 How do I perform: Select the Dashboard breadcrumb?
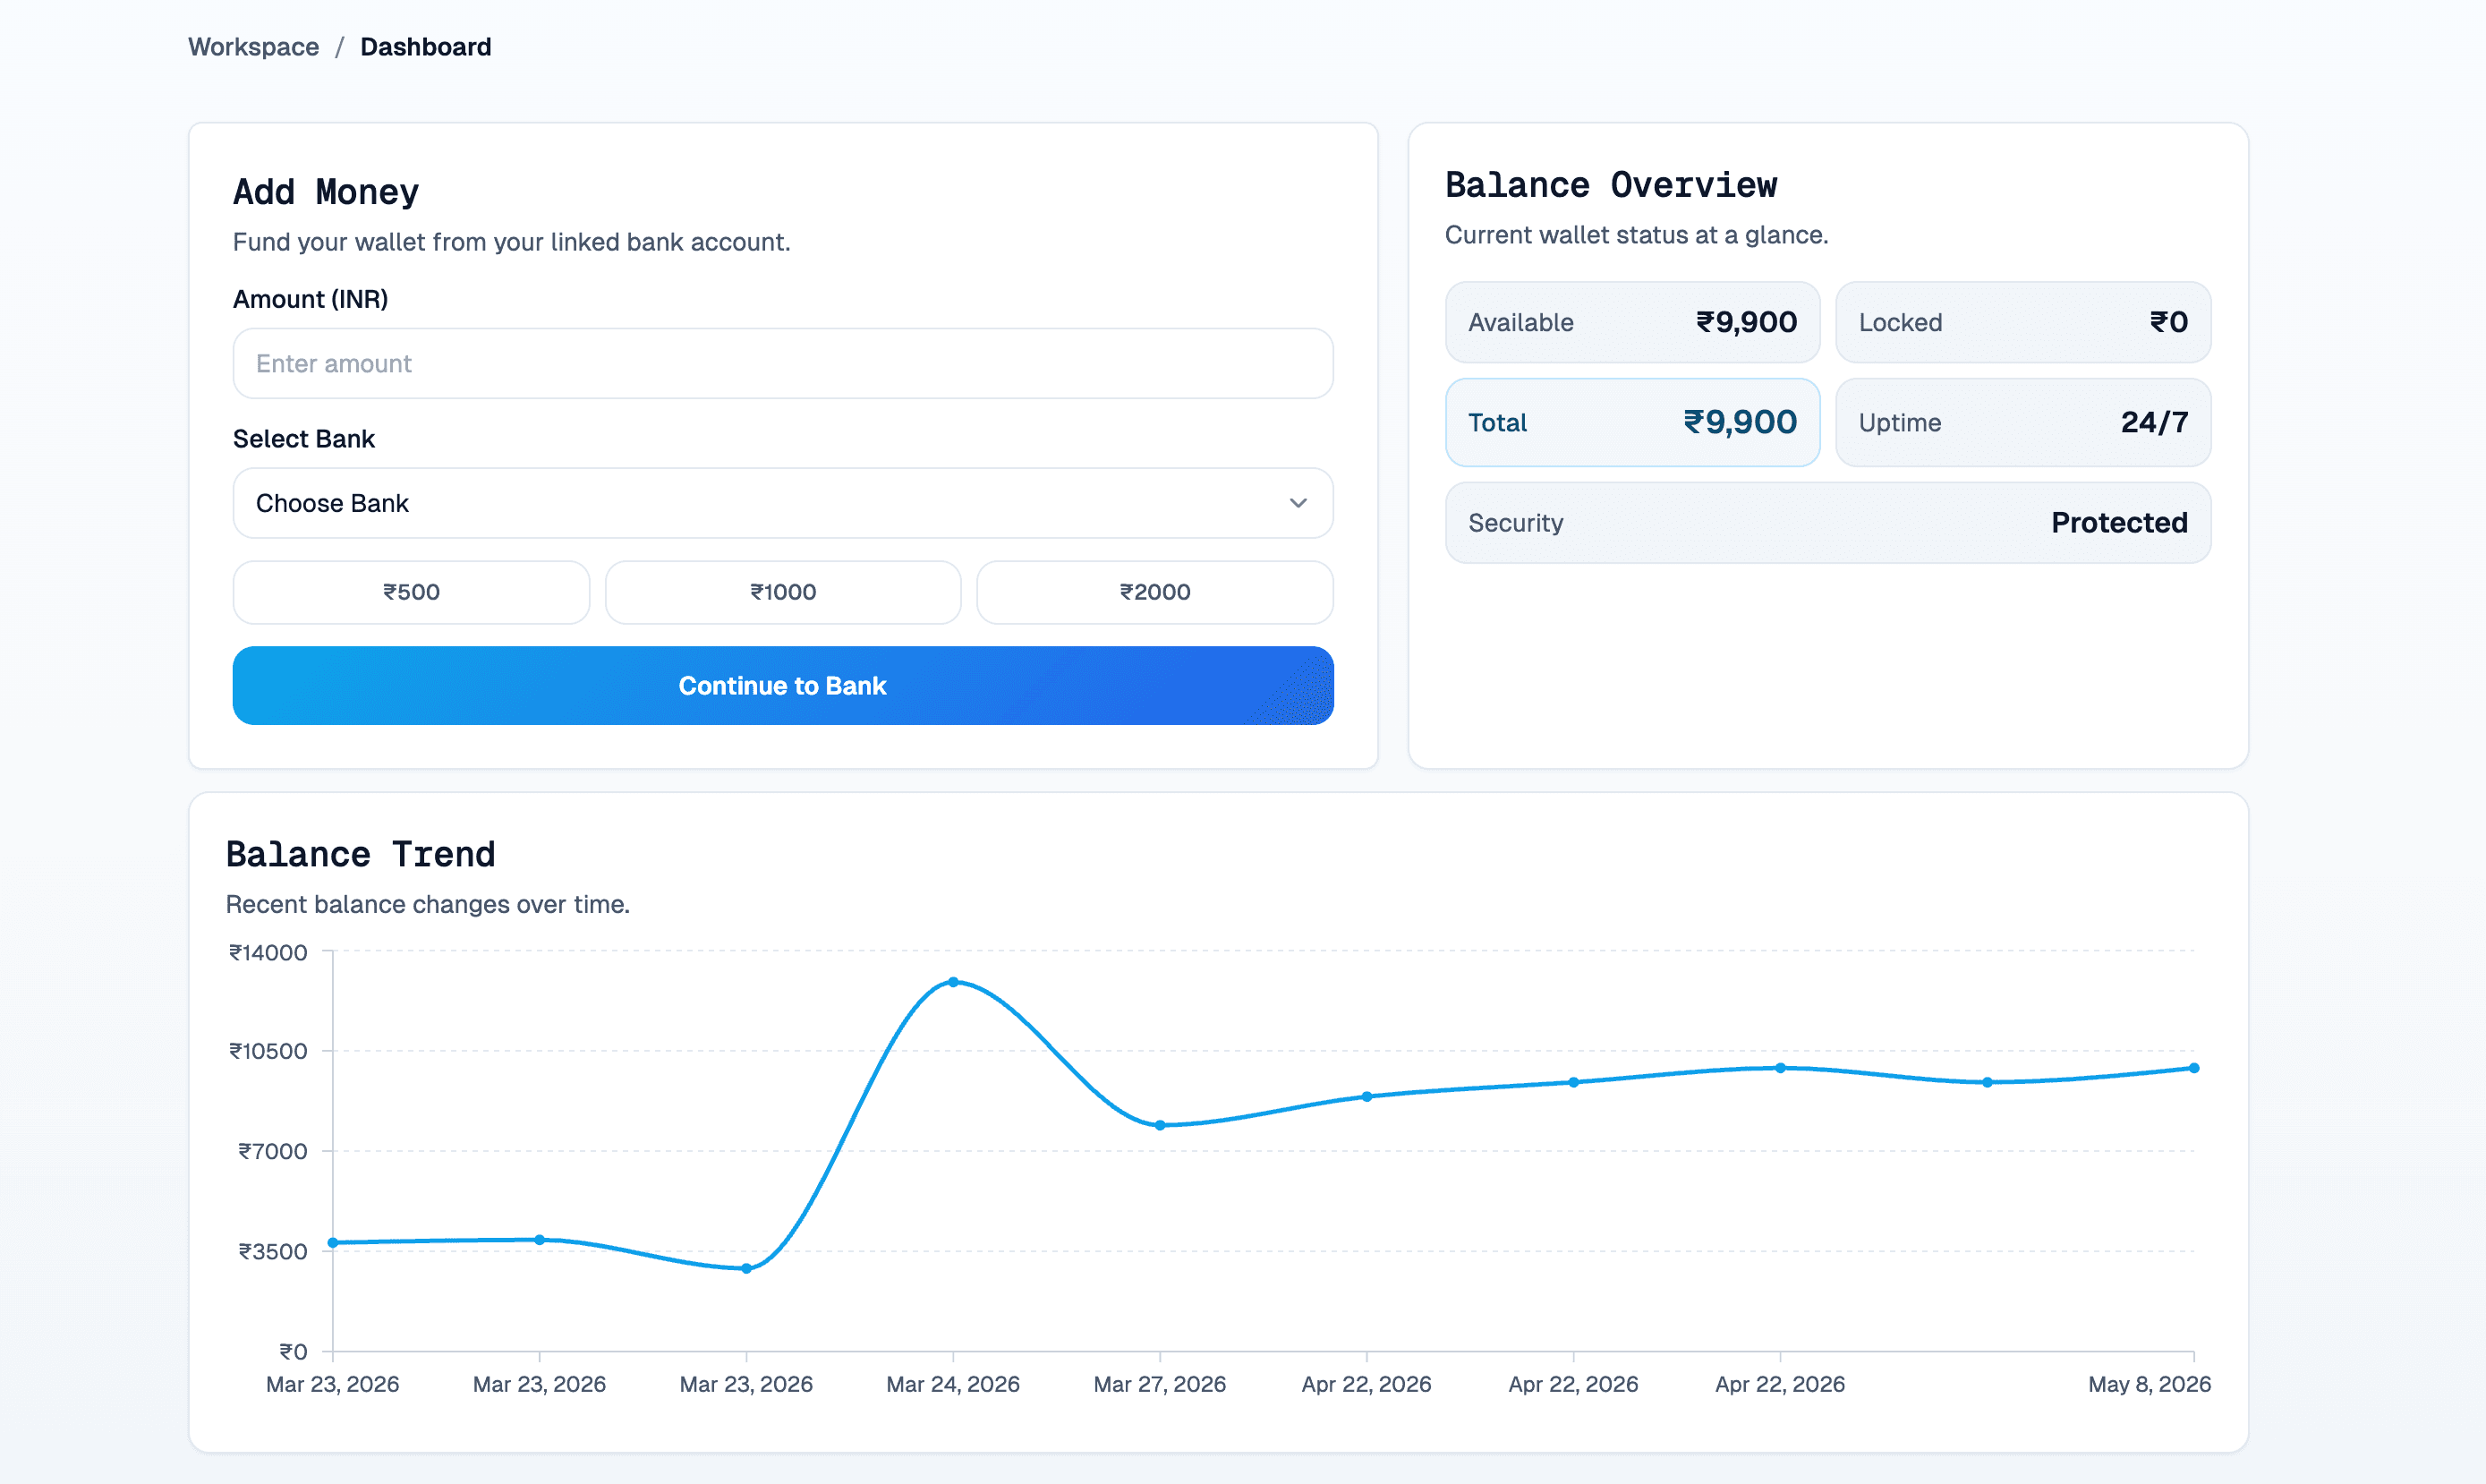(x=426, y=47)
